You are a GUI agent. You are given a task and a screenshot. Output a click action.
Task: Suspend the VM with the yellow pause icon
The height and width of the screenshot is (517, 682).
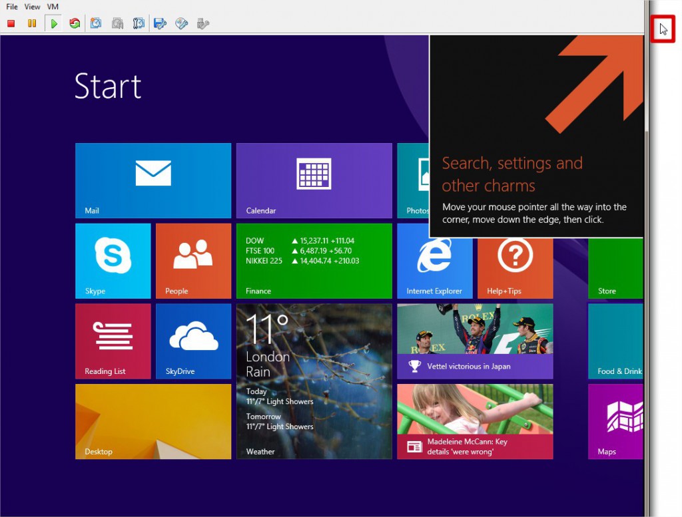32,23
